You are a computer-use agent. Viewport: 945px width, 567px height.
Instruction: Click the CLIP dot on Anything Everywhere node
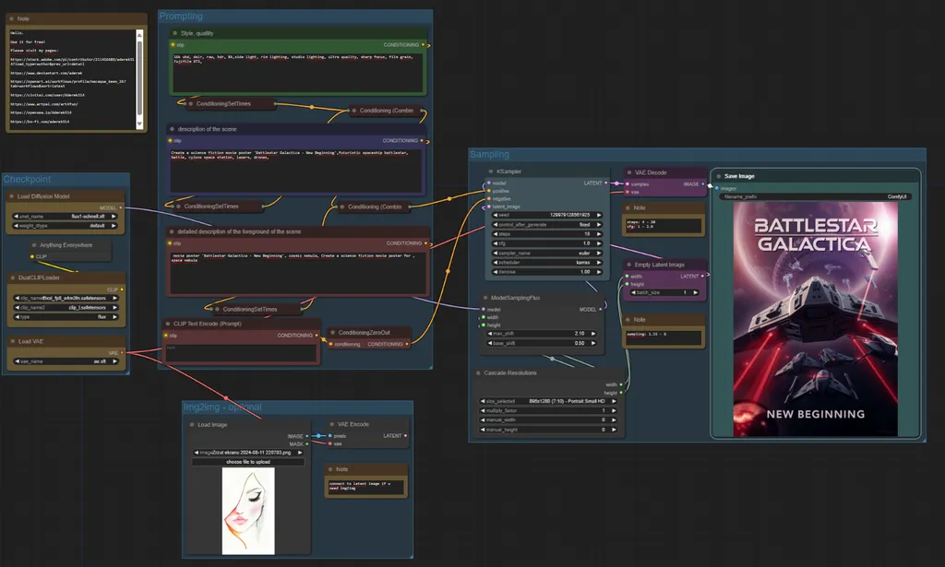[31, 256]
